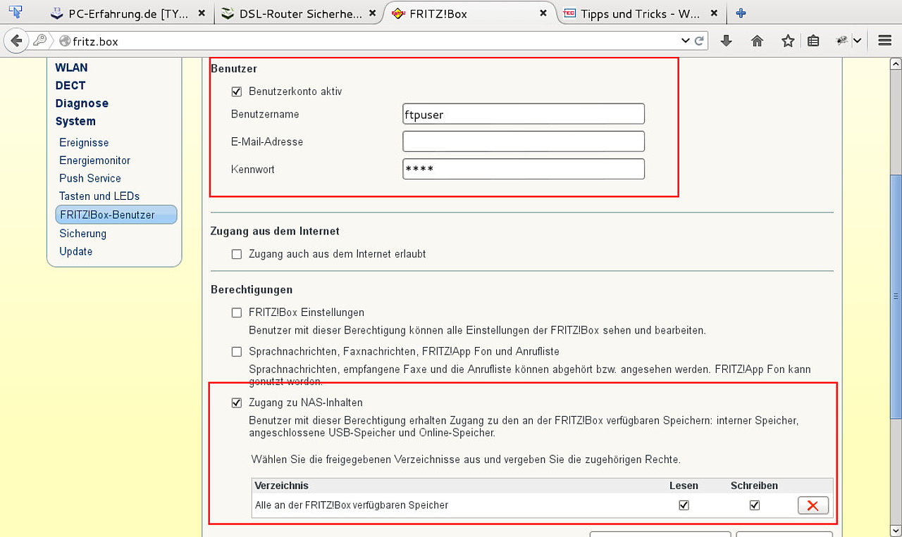
Task: Open Tasten und LEDs settings
Action: [x=99, y=196]
